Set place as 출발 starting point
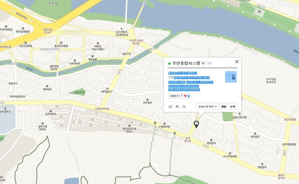The image size is (299, 184). [224, 107]
